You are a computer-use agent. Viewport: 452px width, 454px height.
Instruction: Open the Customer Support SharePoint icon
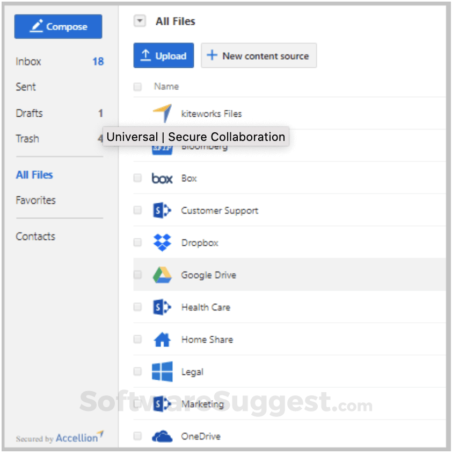[x=162, y=210]
